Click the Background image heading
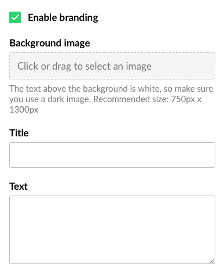Screen dimensions: 224x271 pos(50,43)
